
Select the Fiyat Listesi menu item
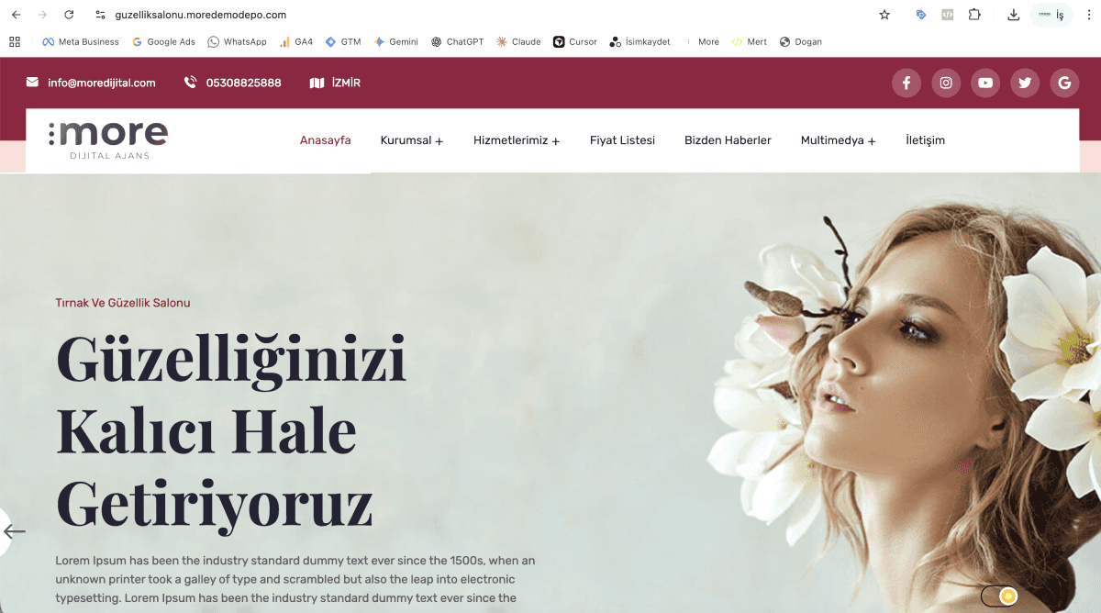click(622, 140)
